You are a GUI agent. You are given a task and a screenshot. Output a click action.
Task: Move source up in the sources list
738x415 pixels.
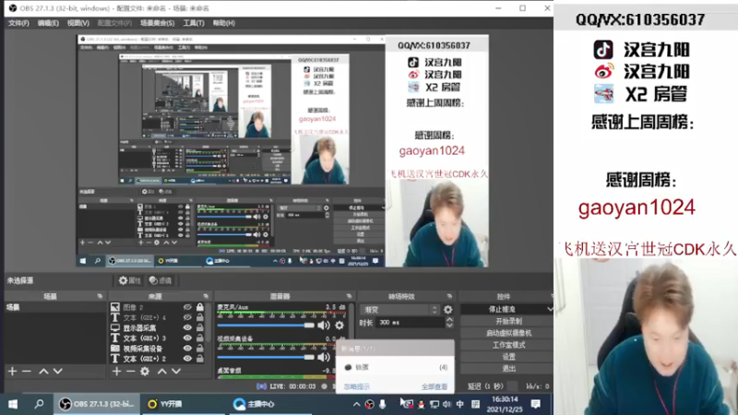click(161, 372)
